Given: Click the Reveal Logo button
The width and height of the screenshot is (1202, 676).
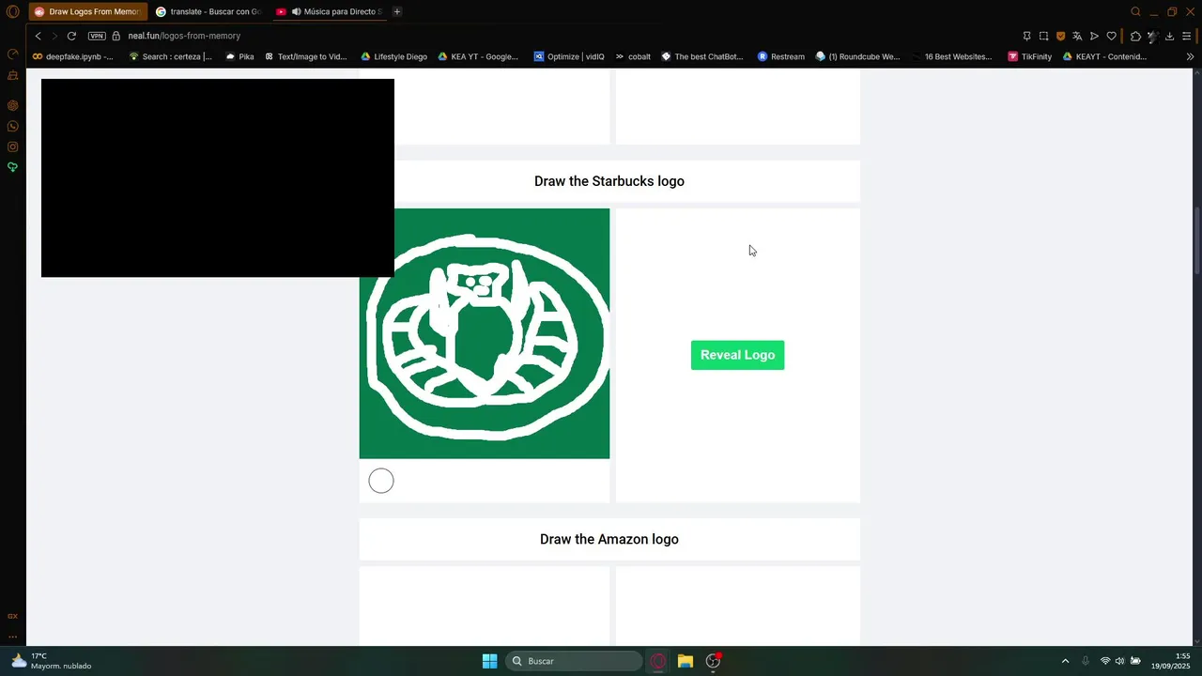Looking at the screenshot, I should click(x=737, y=355).
